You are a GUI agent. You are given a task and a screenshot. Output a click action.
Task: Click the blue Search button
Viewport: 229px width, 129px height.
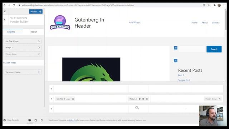[214, 49]
